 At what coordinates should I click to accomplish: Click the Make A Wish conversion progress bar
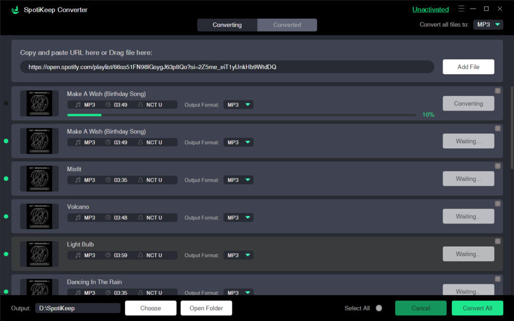(x=241, y=115)
